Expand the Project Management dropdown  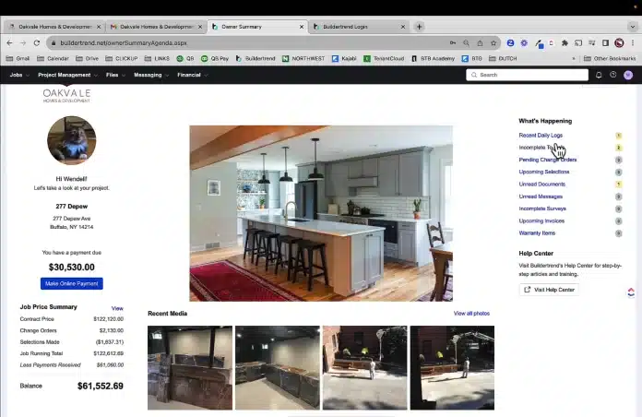[66, 75]
